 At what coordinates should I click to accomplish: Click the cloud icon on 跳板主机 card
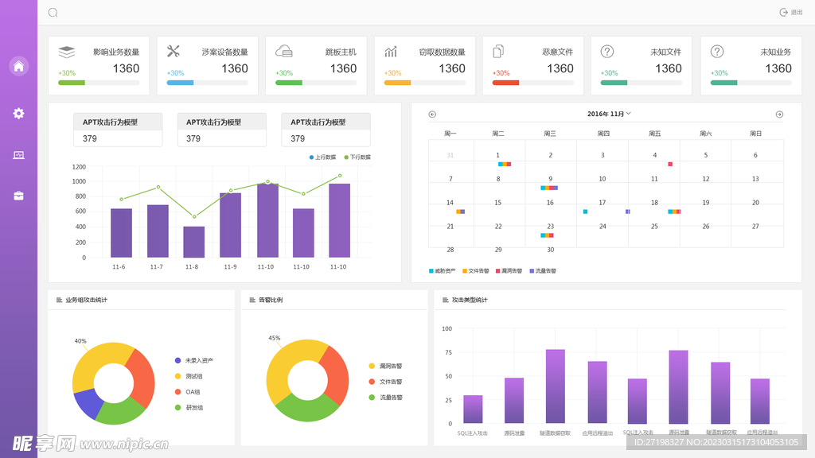283,52
